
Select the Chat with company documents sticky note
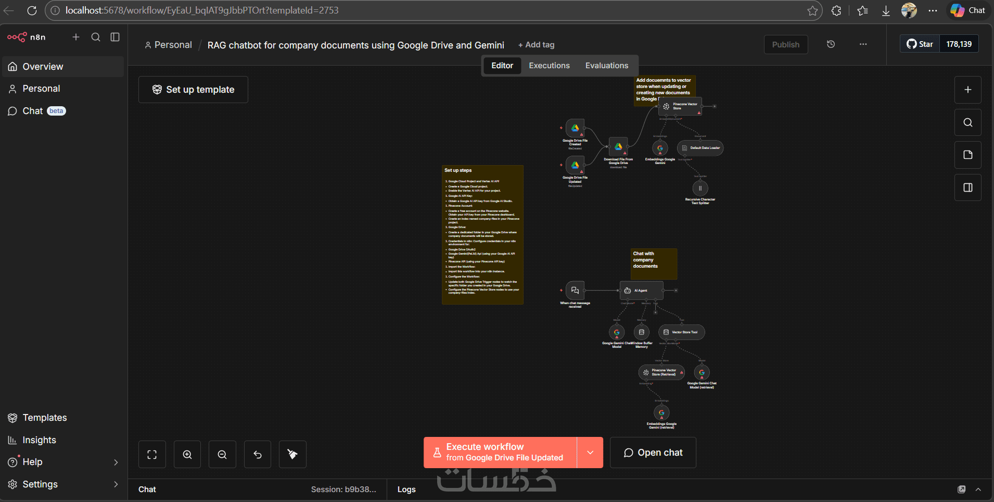click(x=654, y=264)
